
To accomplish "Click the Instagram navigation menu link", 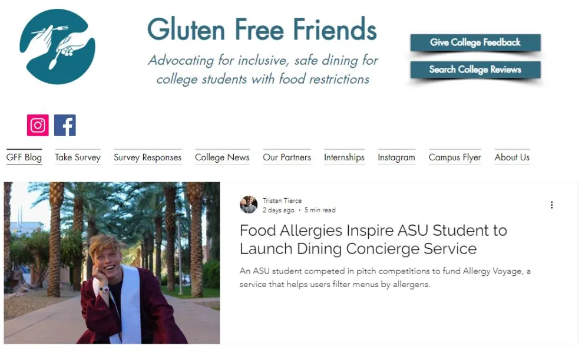I will coord(396,157).
